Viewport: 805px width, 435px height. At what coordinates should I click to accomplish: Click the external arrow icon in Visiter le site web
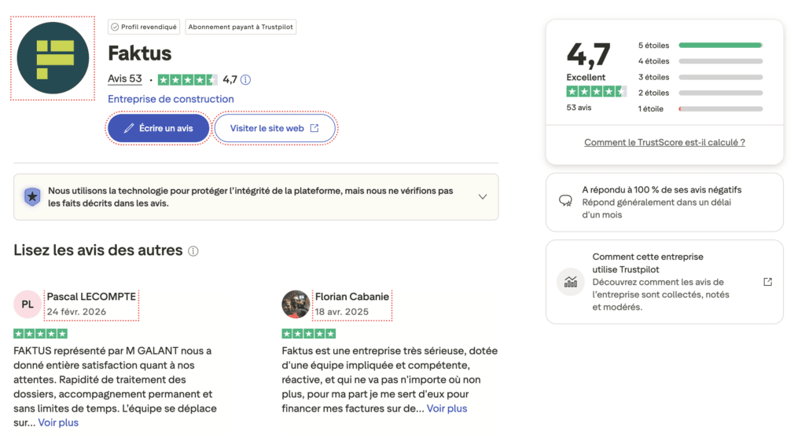314,128
